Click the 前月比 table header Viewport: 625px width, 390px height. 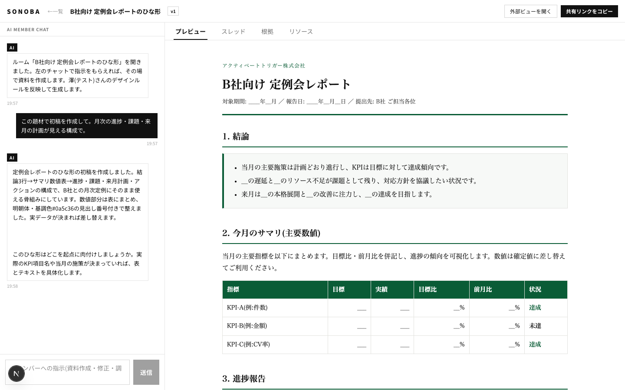[497, 289]
